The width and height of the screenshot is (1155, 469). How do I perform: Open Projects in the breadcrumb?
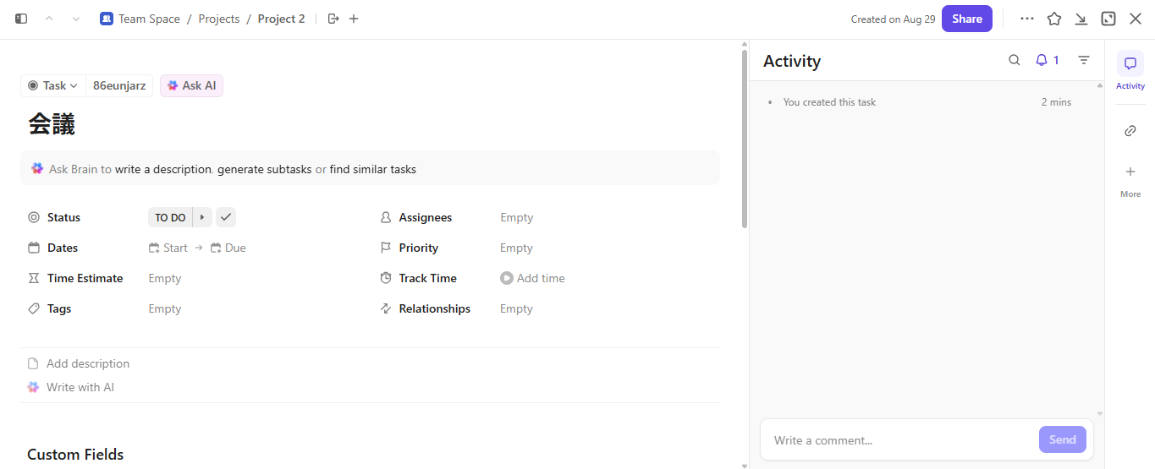tap(219, 19)
